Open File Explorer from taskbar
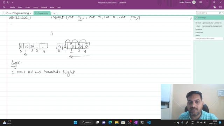The width and height of the screenshot is (224, 126). tap(117, 122)
